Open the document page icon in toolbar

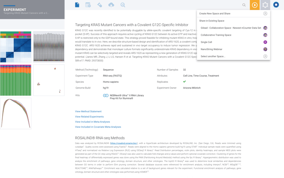pyautogui.click(x=77, y=5)
